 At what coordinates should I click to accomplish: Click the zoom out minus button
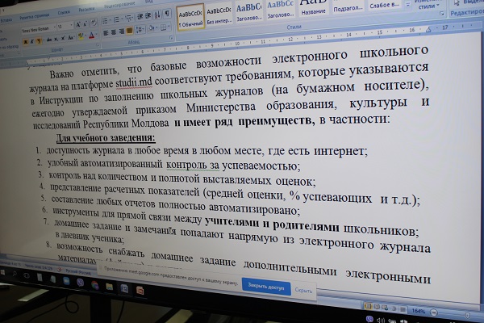tap(434, 313)
